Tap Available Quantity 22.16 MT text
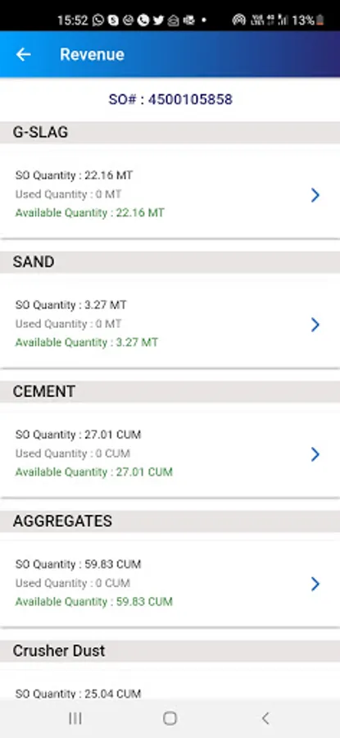The width and height of the screenshot is (340, 738). [90, 212]
